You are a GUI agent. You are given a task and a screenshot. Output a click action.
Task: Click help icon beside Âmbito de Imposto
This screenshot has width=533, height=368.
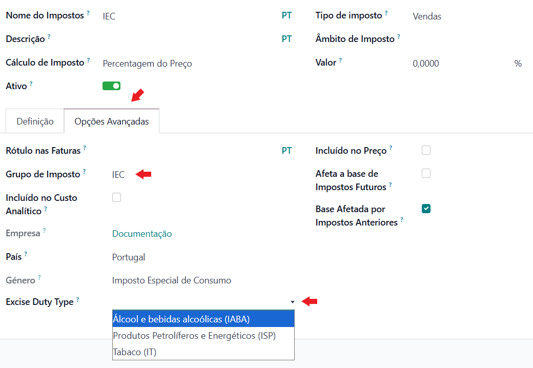pyautogui.click(x=399, y=36)
